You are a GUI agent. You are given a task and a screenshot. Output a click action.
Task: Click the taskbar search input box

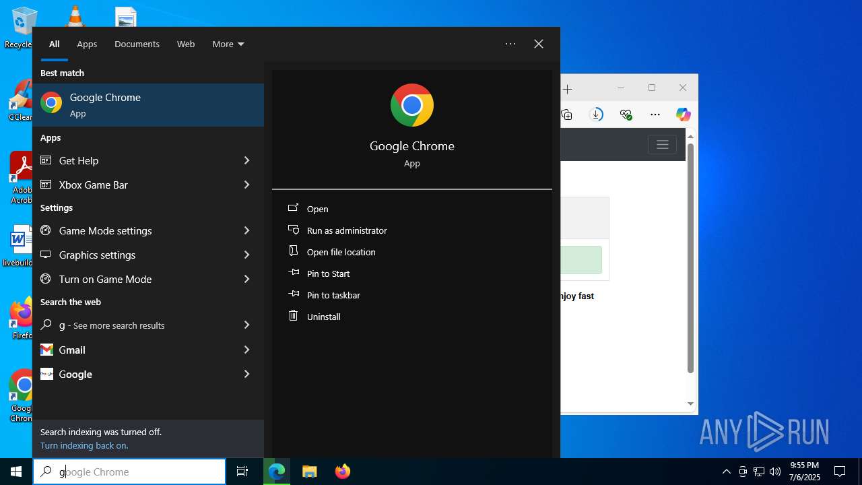tap(129, 472)
